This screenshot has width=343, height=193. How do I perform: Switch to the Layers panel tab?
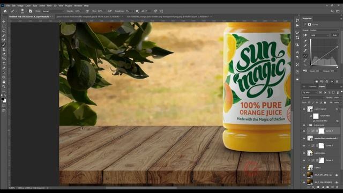pos(322,86)
